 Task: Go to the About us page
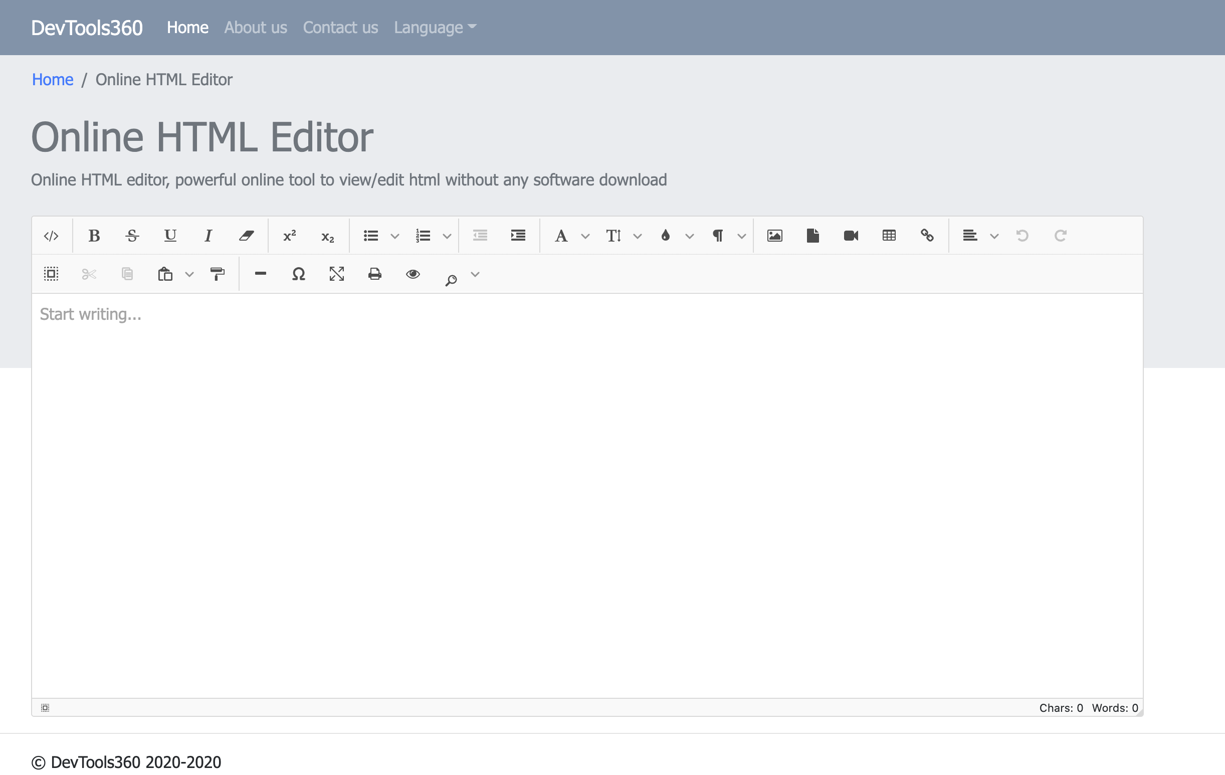click(256, 28)
